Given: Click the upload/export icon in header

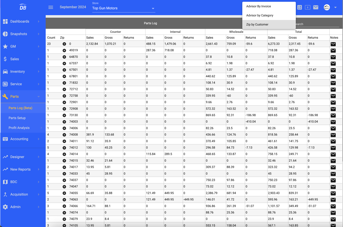Looking at the screenshot, I should click(x=308, y=7).
